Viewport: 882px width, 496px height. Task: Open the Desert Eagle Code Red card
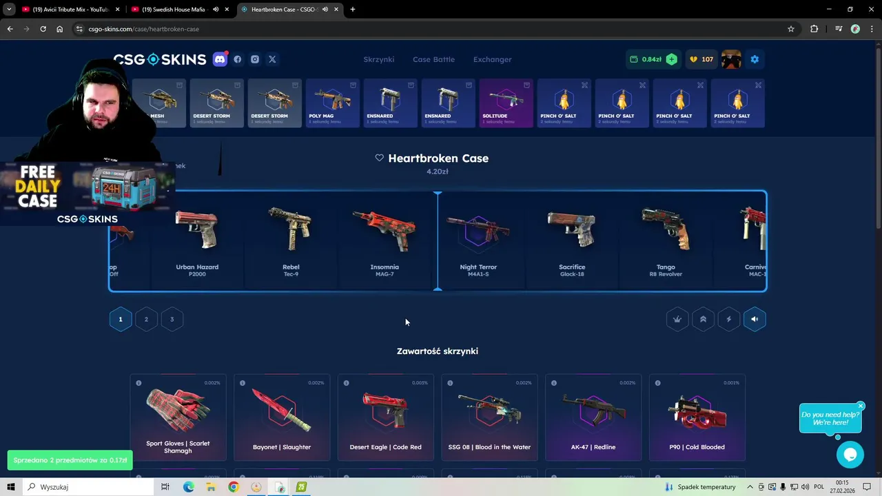[385, 417]
